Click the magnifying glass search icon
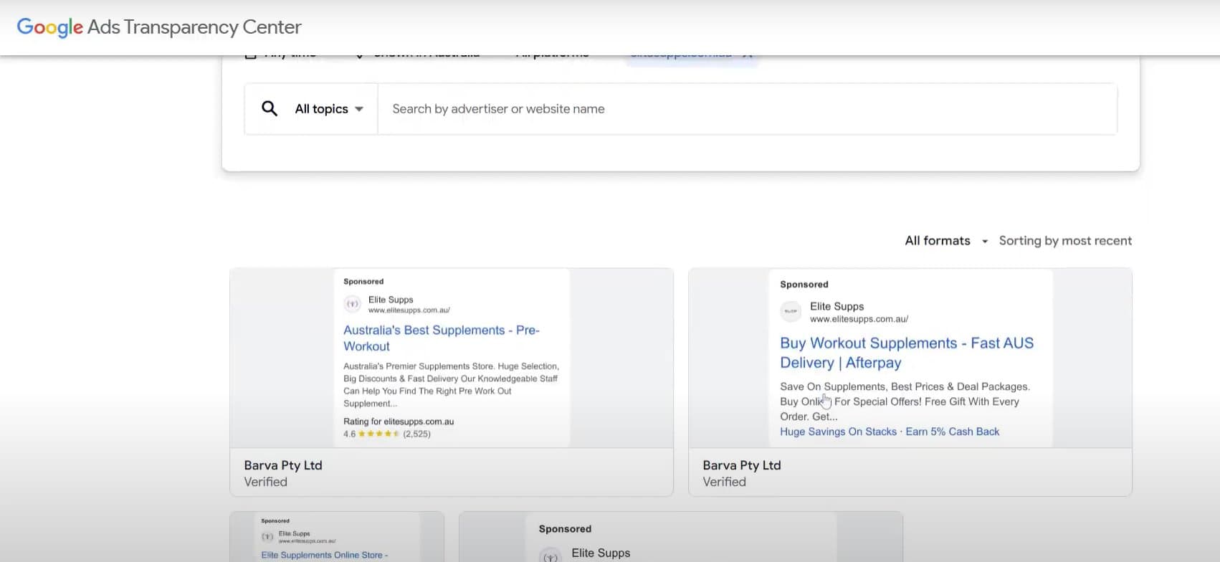 point(270,109)
